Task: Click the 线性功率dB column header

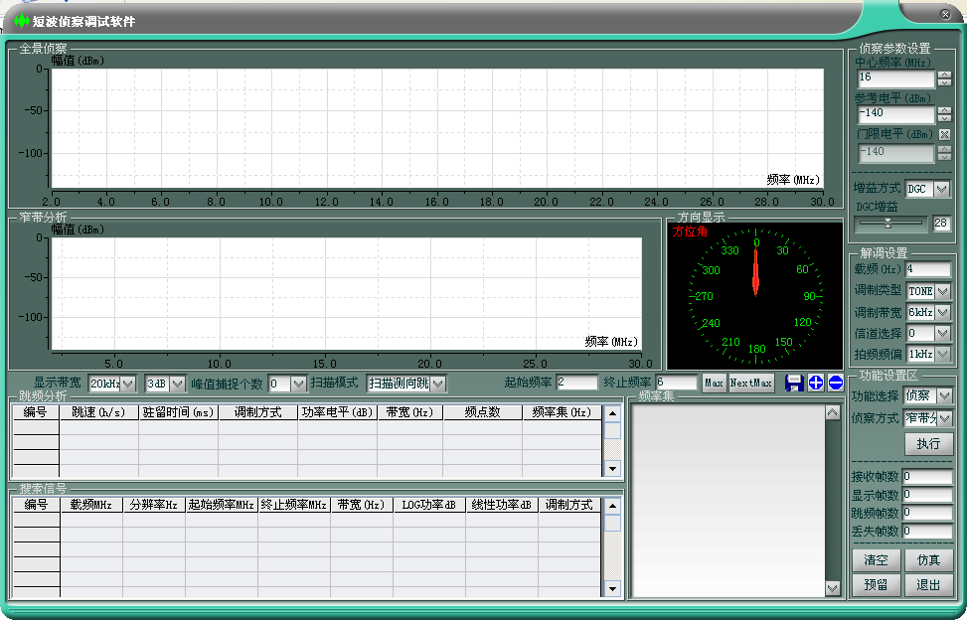Action: coord(502,505)
